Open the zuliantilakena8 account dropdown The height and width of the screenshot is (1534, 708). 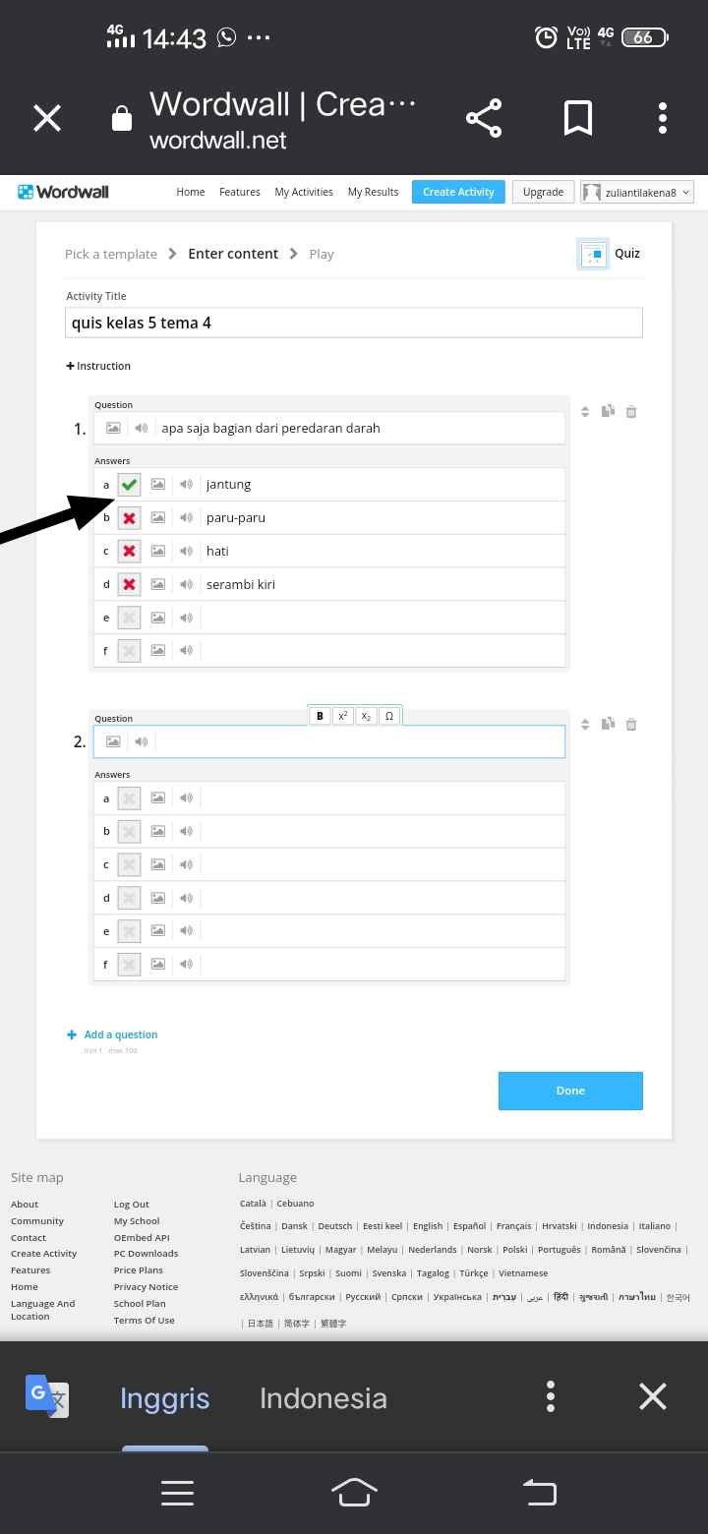click(x=637, y=192)
